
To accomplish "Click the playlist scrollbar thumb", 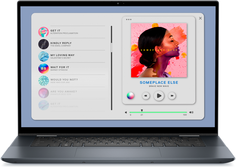I will tap(111, 48).
